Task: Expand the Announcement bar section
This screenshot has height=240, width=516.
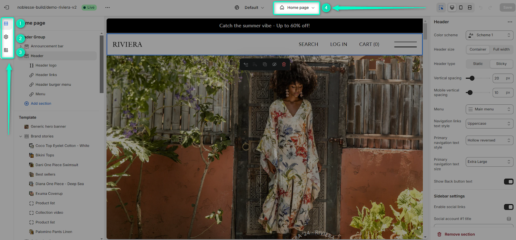Action: tap(21, 46)
